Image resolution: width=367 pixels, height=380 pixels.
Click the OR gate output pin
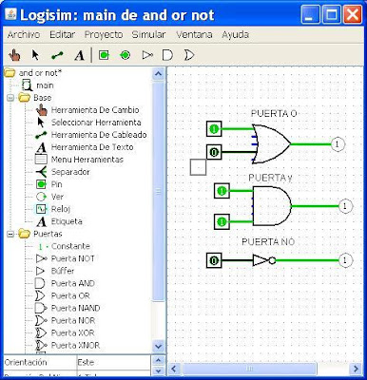click(x=338, y=144)
